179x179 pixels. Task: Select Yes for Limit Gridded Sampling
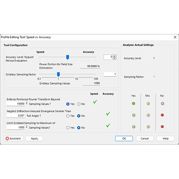coord(68,128)
